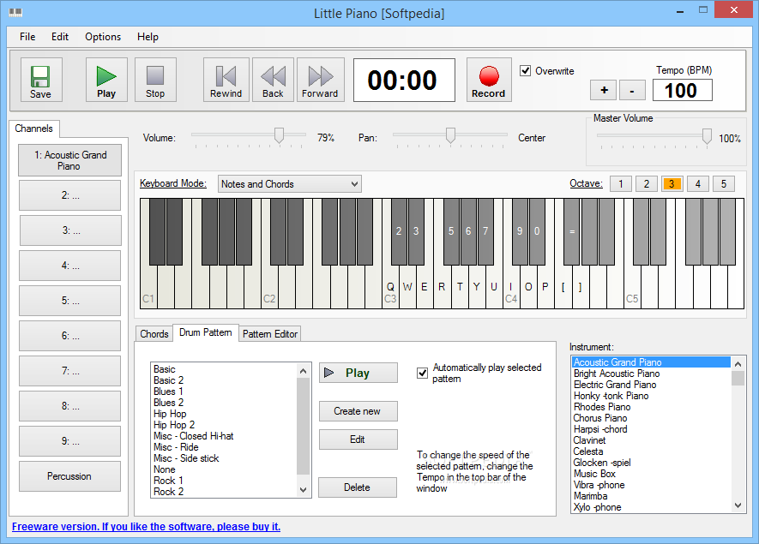Select the Percussion channel
Screen dimensions: 759x544
click(x=70, y=476)
